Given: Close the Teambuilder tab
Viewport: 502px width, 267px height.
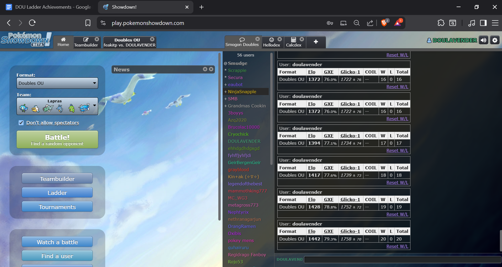Looking at the screenshot, I should pos(97,39).
